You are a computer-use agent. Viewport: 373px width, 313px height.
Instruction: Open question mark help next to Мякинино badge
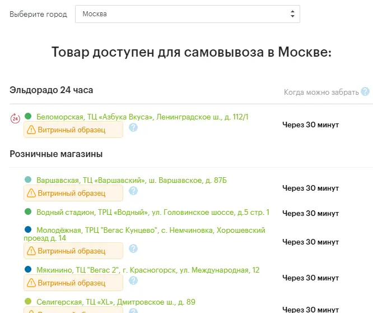[x=133, y=280]
